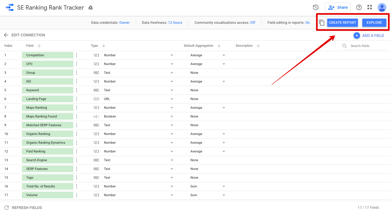Click None aggregation in Search Engine row
The width and height of the screenshot is (391, 212).
click(x=194, y=160)
